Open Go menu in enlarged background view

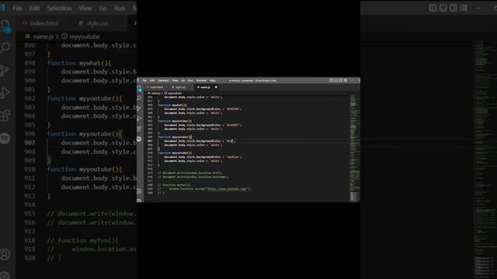pos(103,9)
